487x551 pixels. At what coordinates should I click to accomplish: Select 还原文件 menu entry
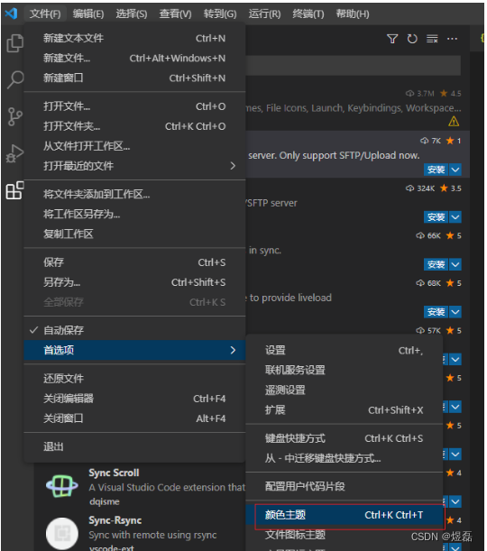[134, 379]
